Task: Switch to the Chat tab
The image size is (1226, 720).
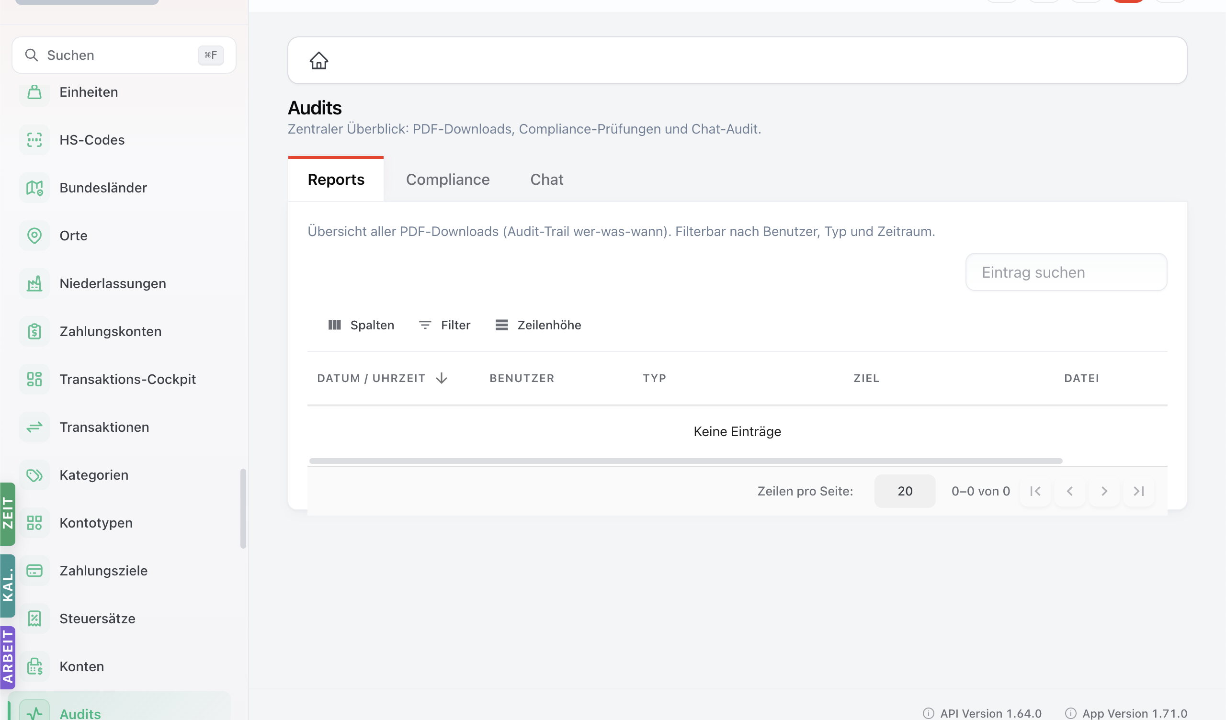Action: 546,179
